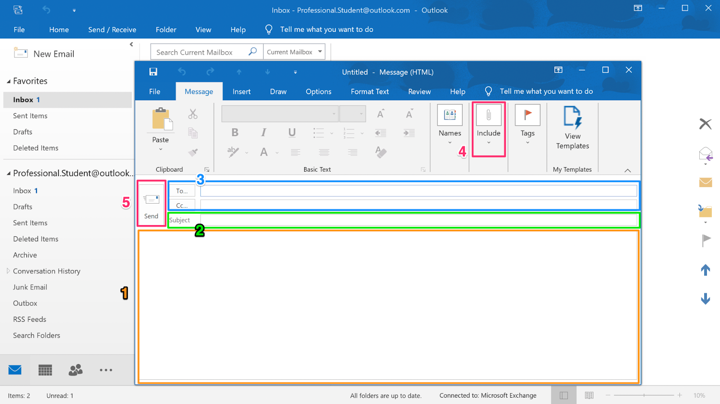Image resolution: width=720 pixels, height=404 pixels.
Task: Select the Archive folder
Action: pos(25,255)
